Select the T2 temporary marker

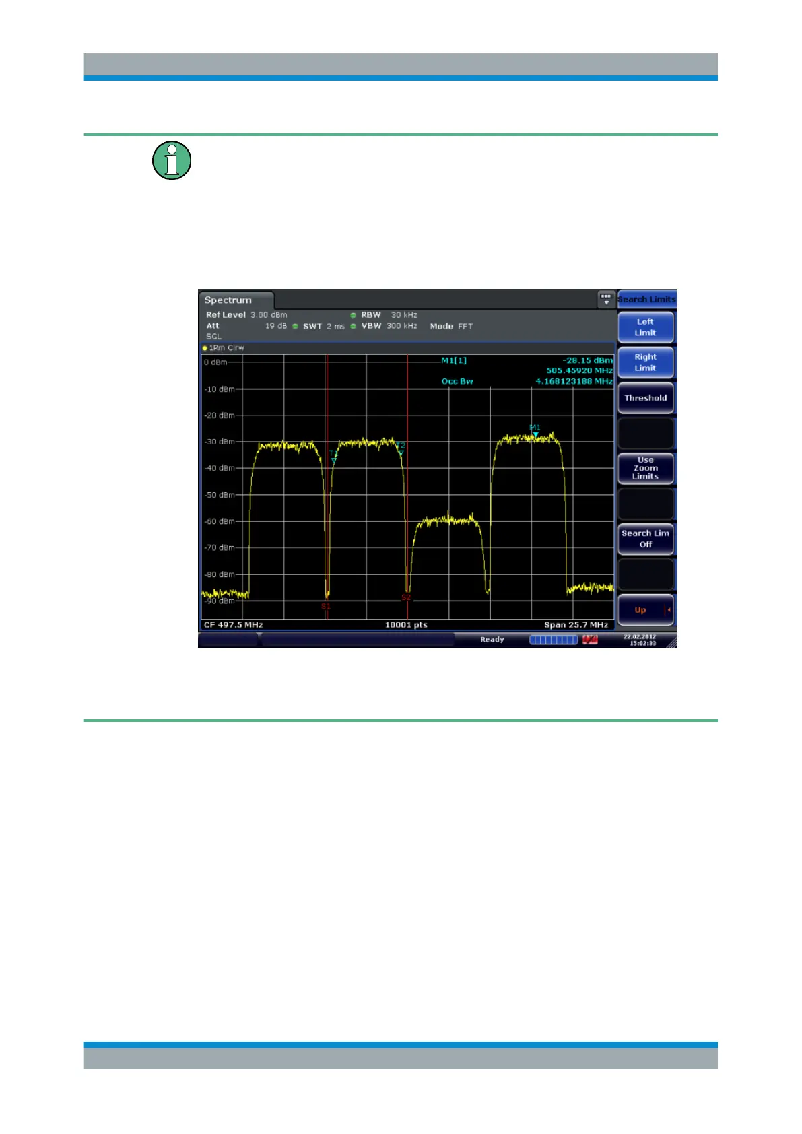[x=401, y=453]
